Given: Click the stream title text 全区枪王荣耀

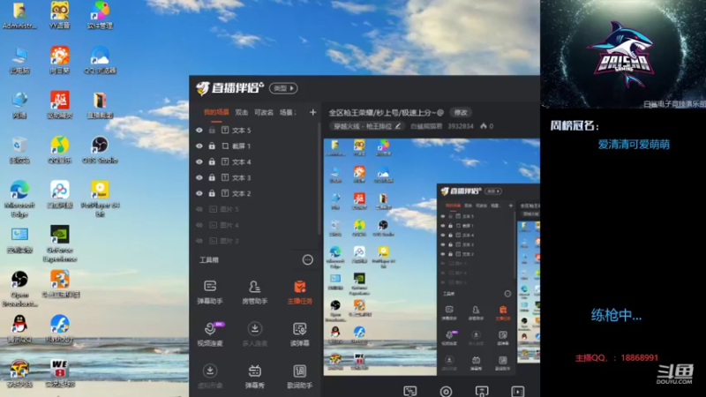Looking at the screenshot, I should coord(387,113).
